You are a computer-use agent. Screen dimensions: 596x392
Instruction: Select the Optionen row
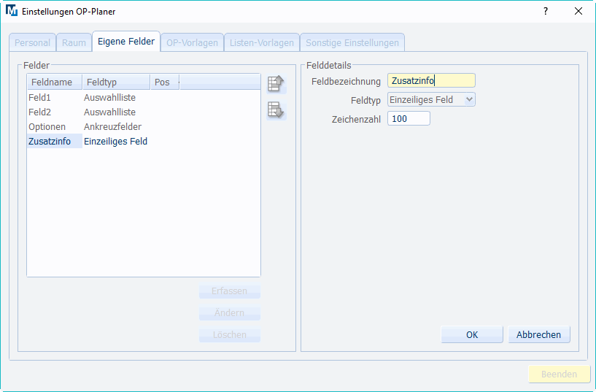pyautogui.click(x=144, y=126)
